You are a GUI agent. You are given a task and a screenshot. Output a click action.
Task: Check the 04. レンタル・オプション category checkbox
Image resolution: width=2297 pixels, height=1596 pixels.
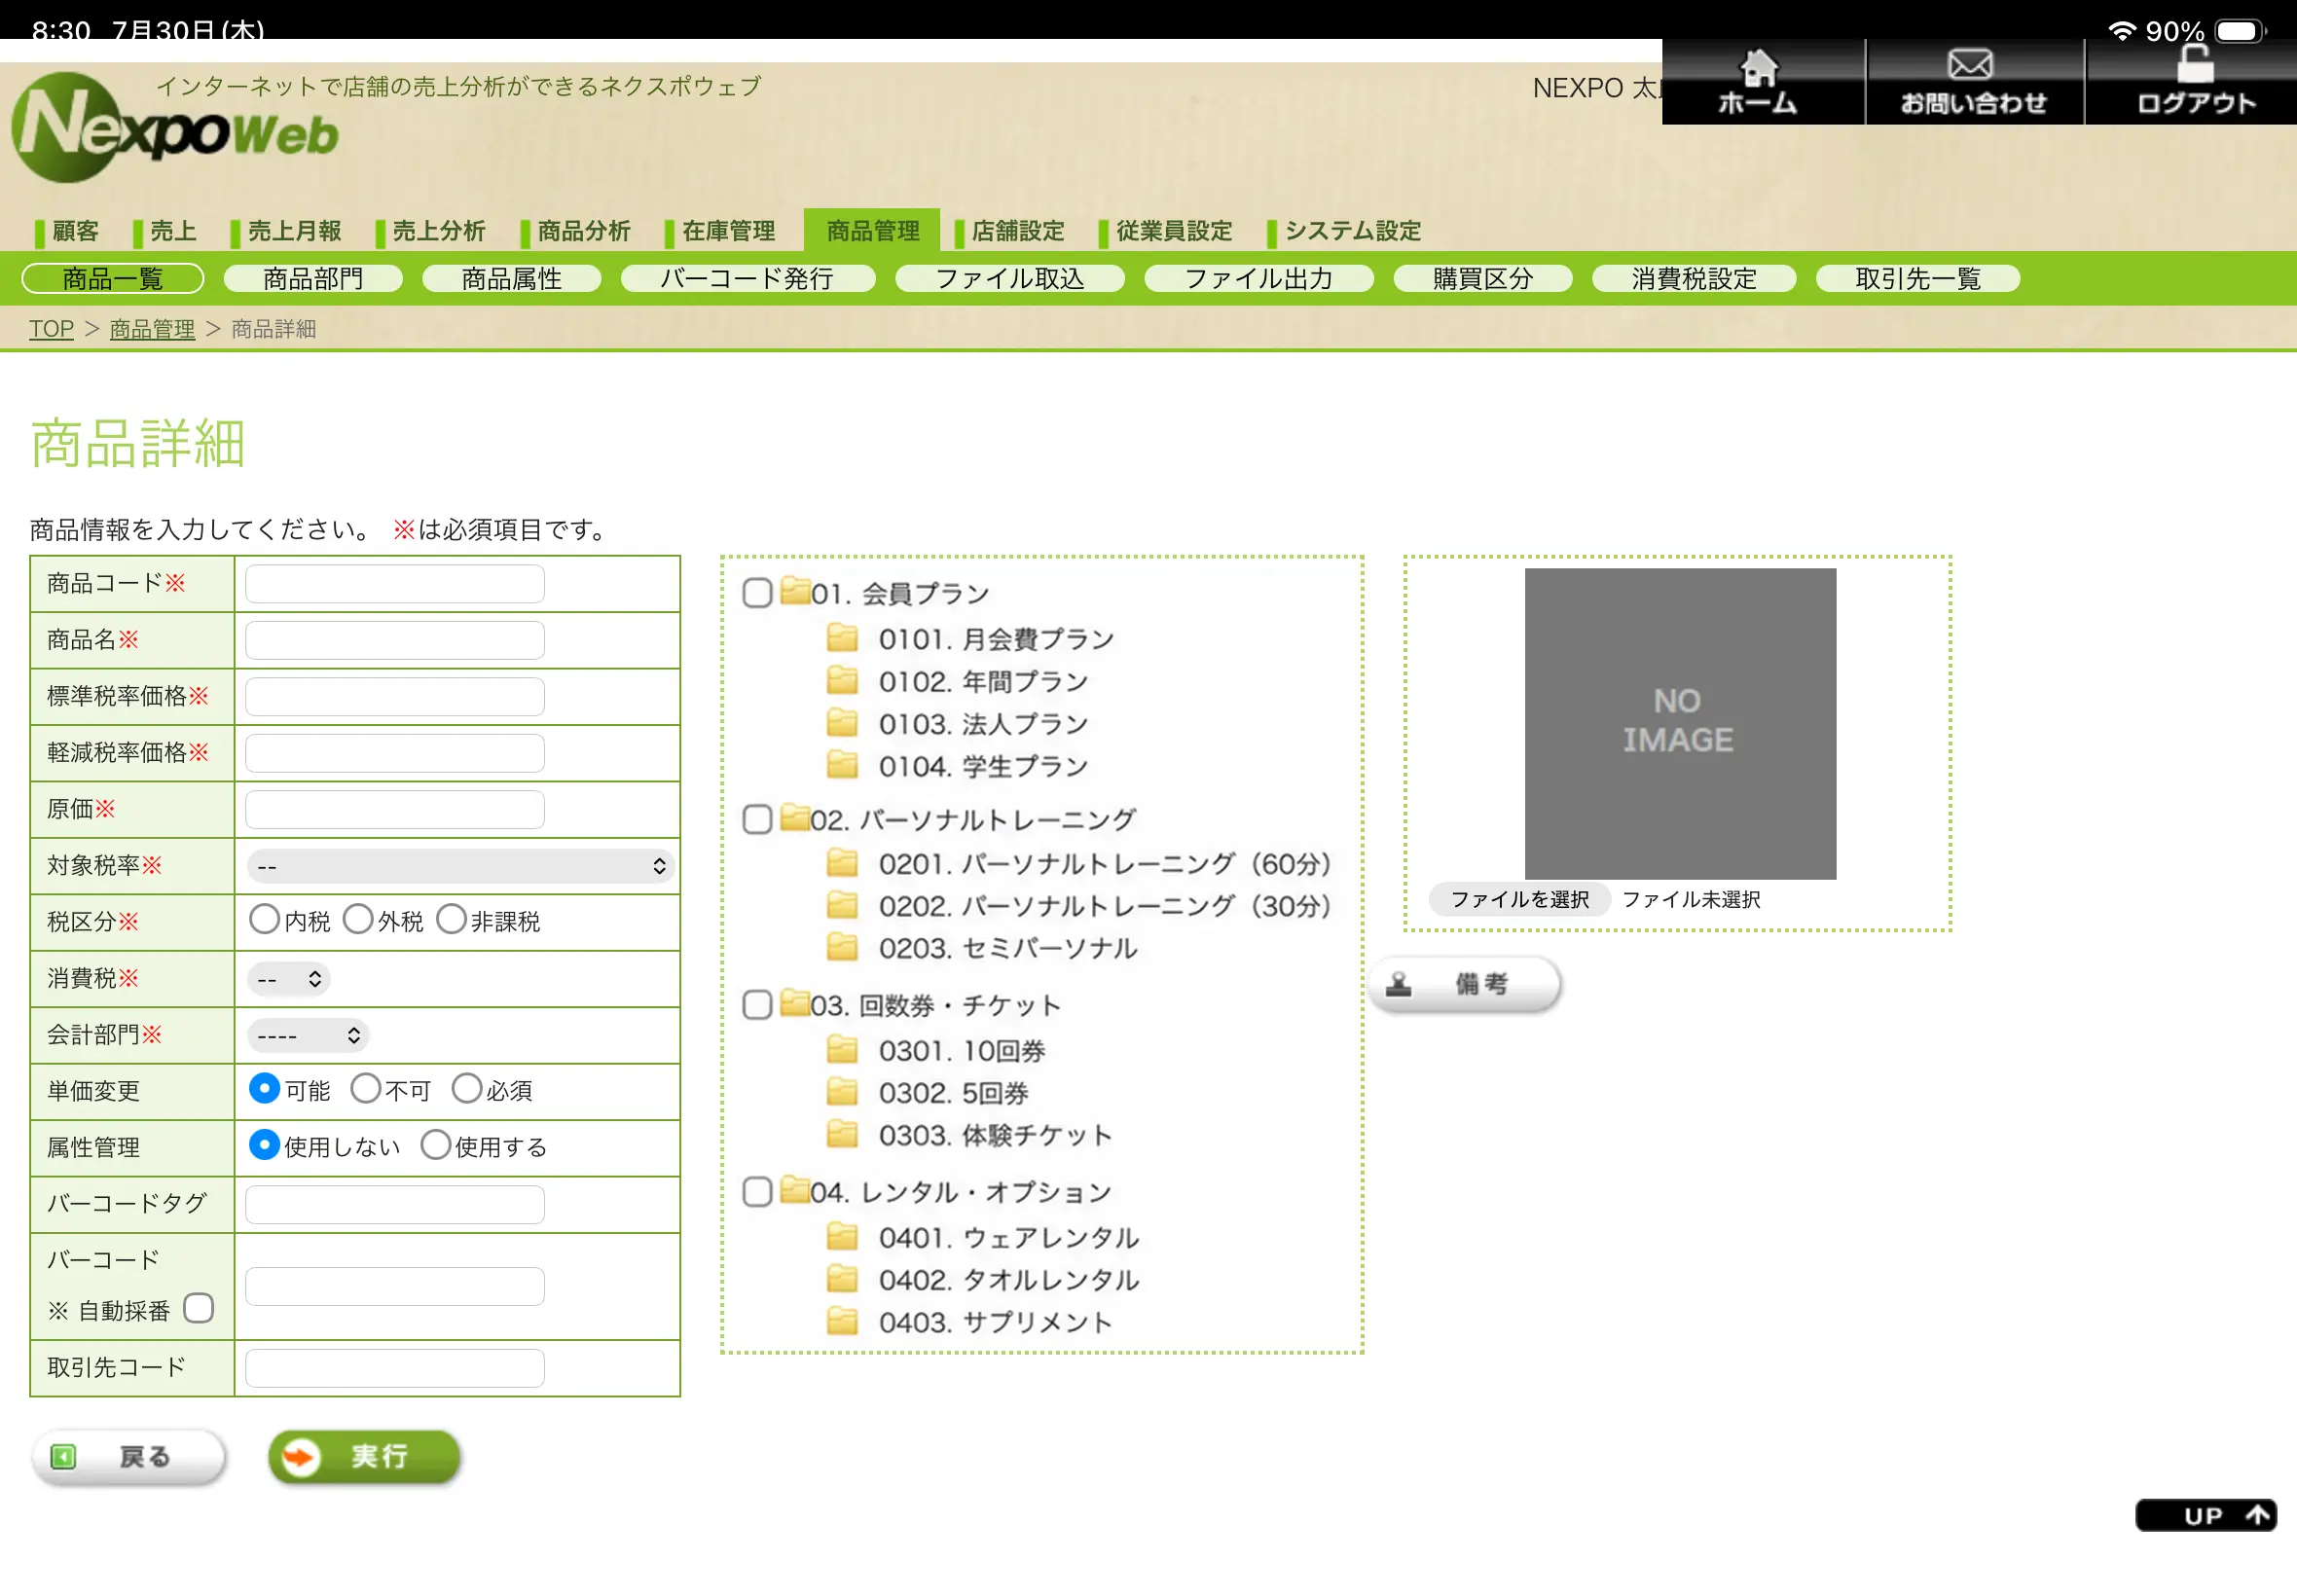[x=757, y=1191]
